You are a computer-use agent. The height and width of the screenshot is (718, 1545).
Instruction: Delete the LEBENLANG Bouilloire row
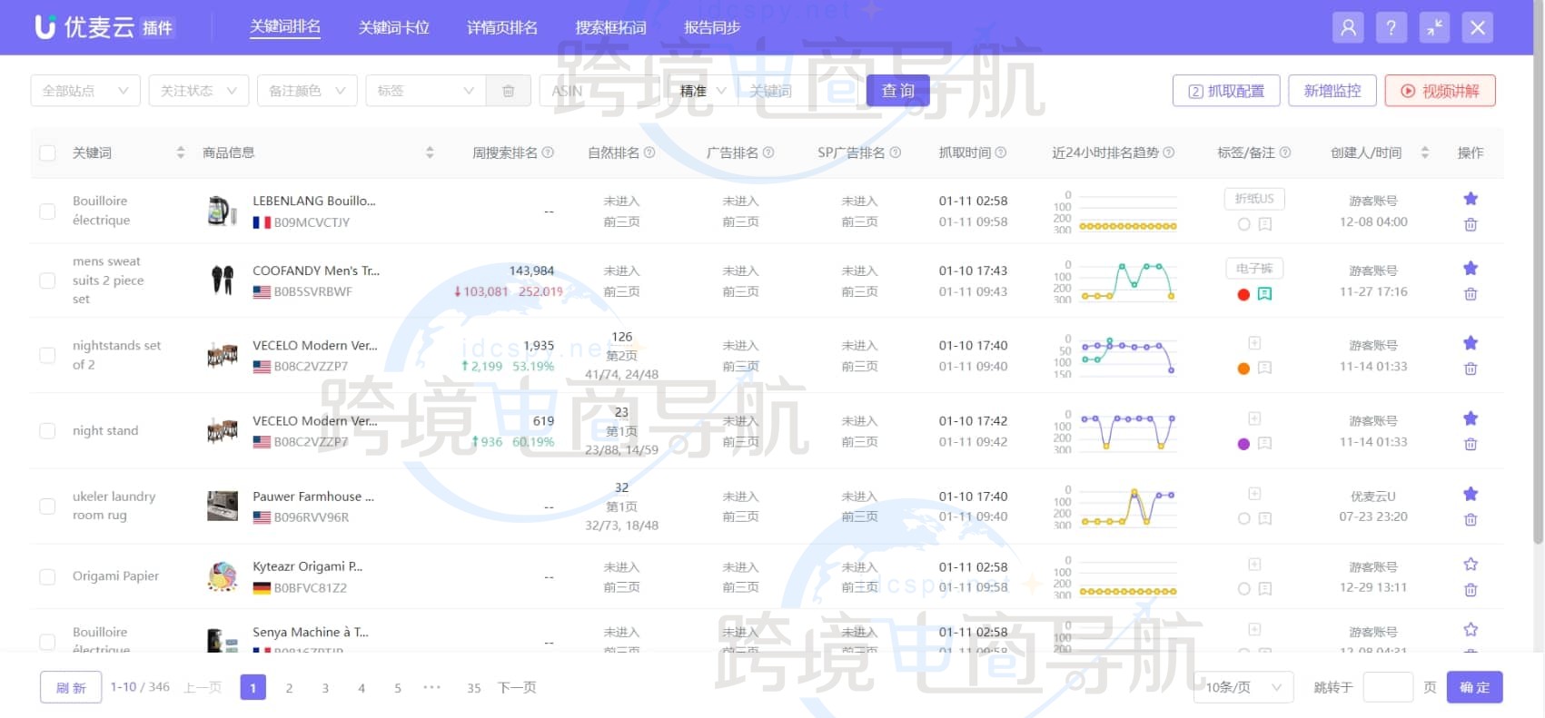point(1471,224)
